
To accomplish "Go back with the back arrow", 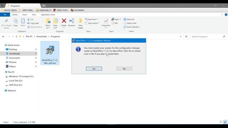I will [x=3, y=37].
